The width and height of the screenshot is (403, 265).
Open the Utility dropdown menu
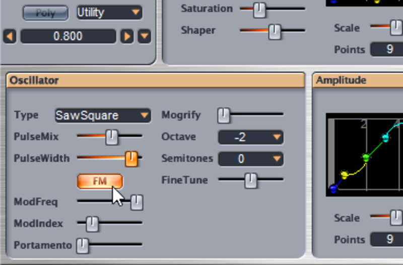tap(109, 12)
